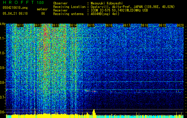Click the date stamp 05.04.21 06:10
Image resolution: width=187 pixels, height=118 pixels.
click(x=15, y=14)
